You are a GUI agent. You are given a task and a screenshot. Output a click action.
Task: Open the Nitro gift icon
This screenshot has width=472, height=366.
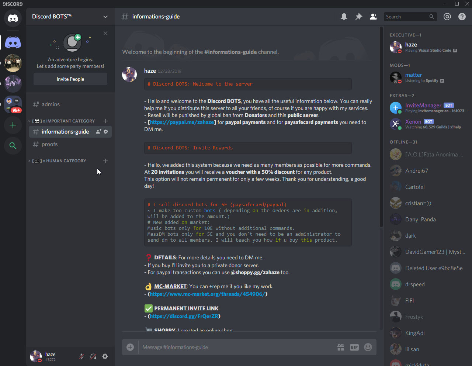click(341, 347)
